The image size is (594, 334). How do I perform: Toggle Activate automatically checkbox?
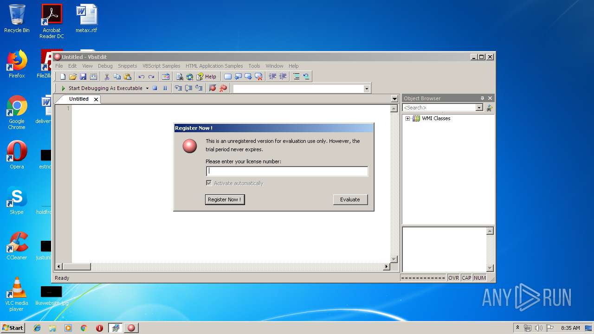coord(209,183)
